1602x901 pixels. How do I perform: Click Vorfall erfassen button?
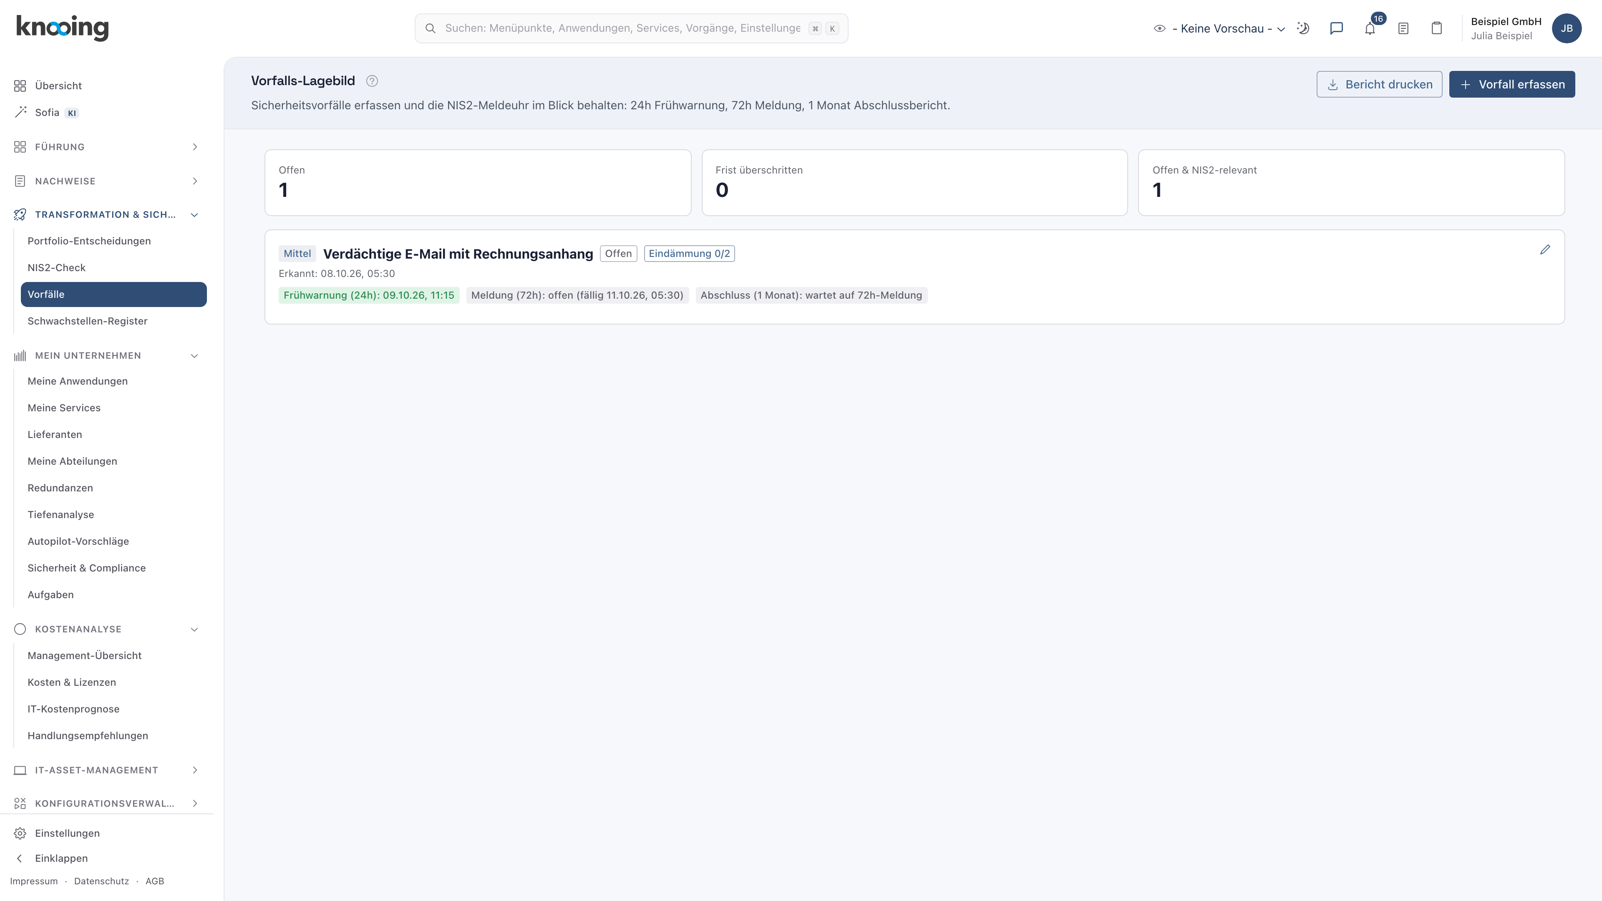coord(1512,85)
